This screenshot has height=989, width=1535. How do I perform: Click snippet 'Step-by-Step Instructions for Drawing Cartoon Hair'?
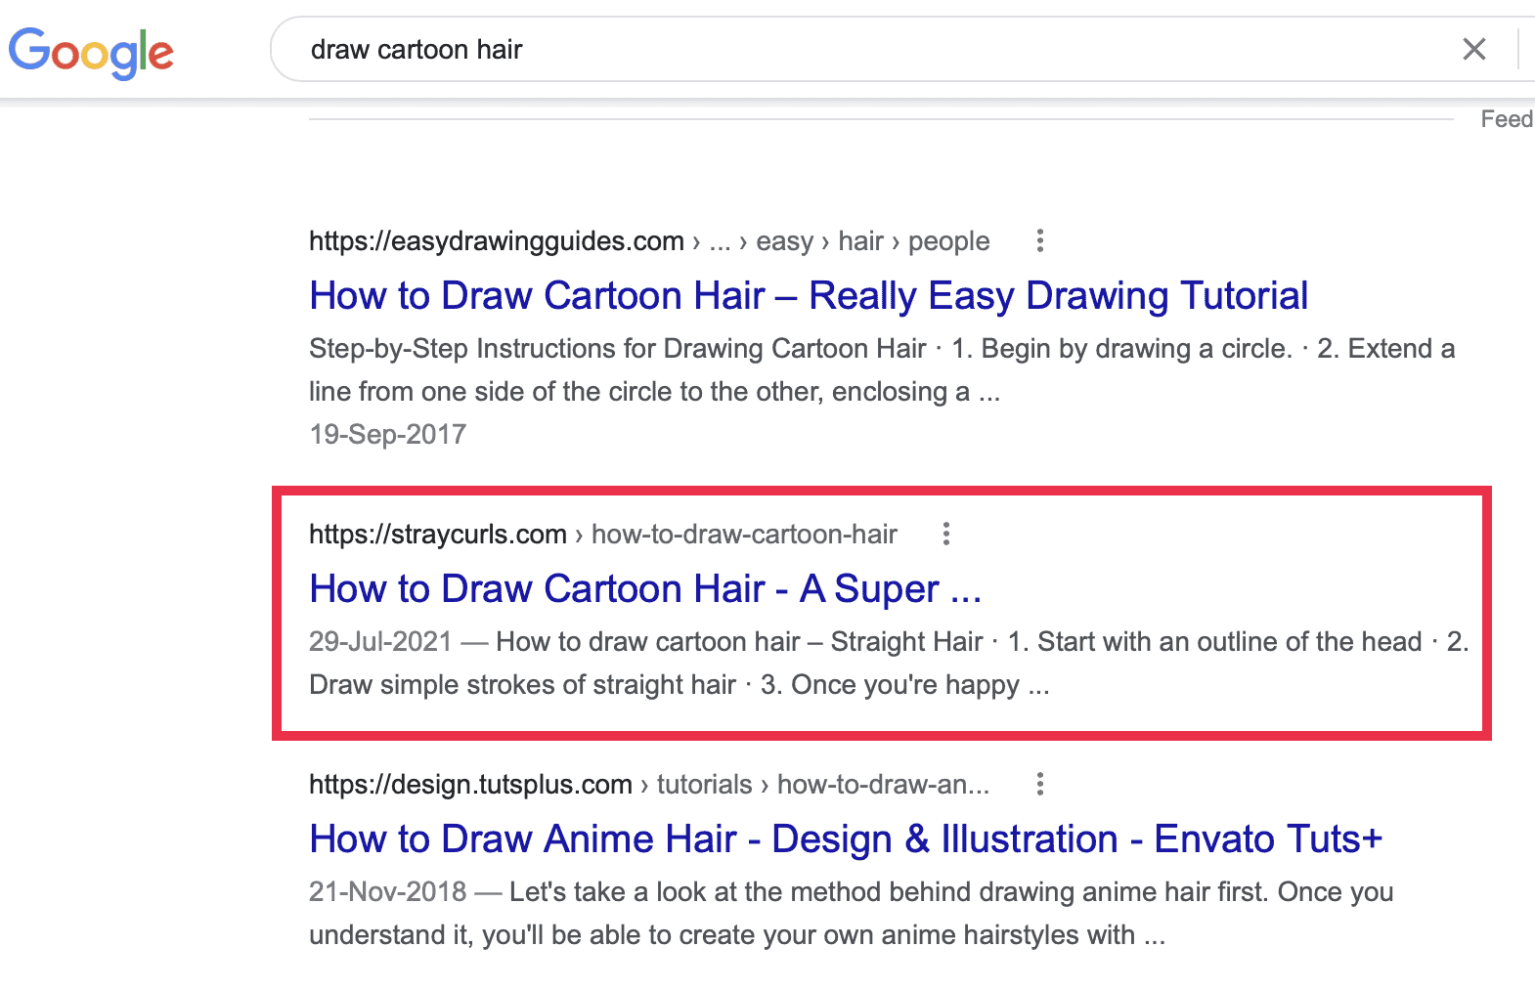click(x=617, y=349)
